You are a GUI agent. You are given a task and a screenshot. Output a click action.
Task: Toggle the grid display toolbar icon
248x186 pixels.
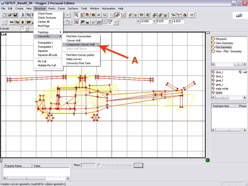point(104,22)
